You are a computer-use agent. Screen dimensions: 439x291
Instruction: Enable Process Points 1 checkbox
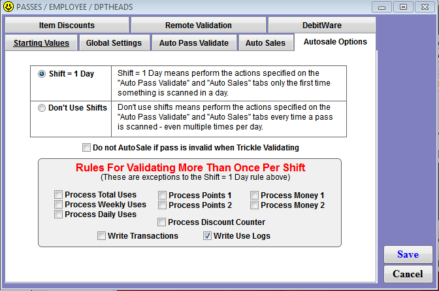162,195
